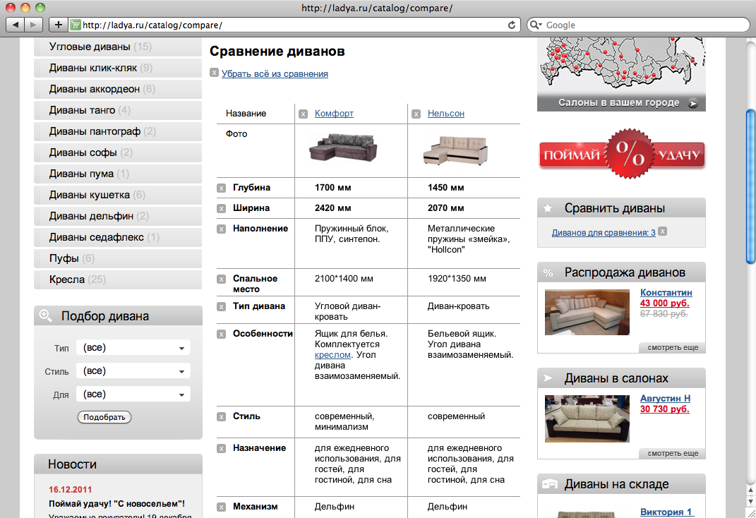Open the Тип dropdown in sofa selector
756x518 pixels.
point(133,348)
